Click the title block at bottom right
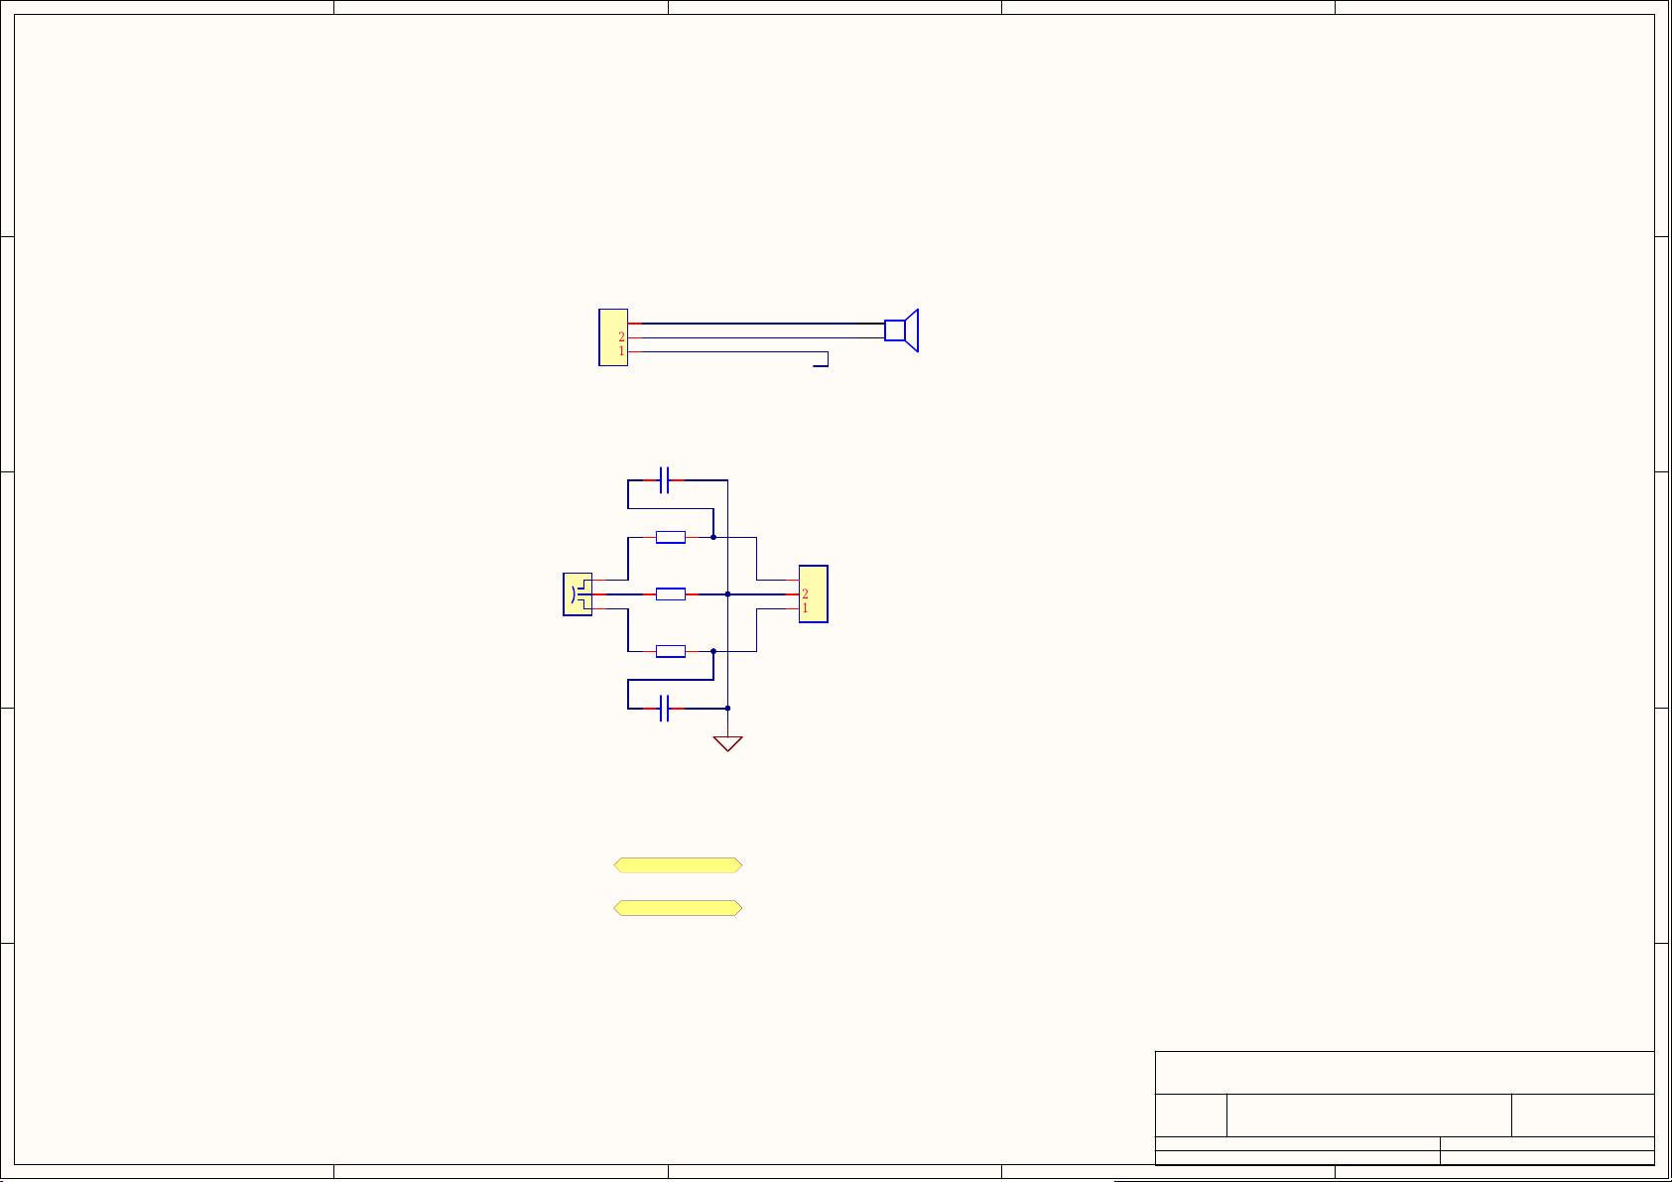This screenshot has width=1672, height=1182. coord(1404,1108)
